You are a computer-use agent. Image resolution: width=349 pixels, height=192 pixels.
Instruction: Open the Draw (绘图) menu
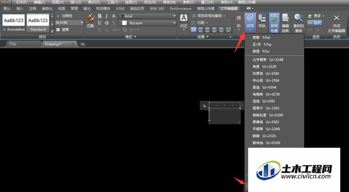coord(131,2)
